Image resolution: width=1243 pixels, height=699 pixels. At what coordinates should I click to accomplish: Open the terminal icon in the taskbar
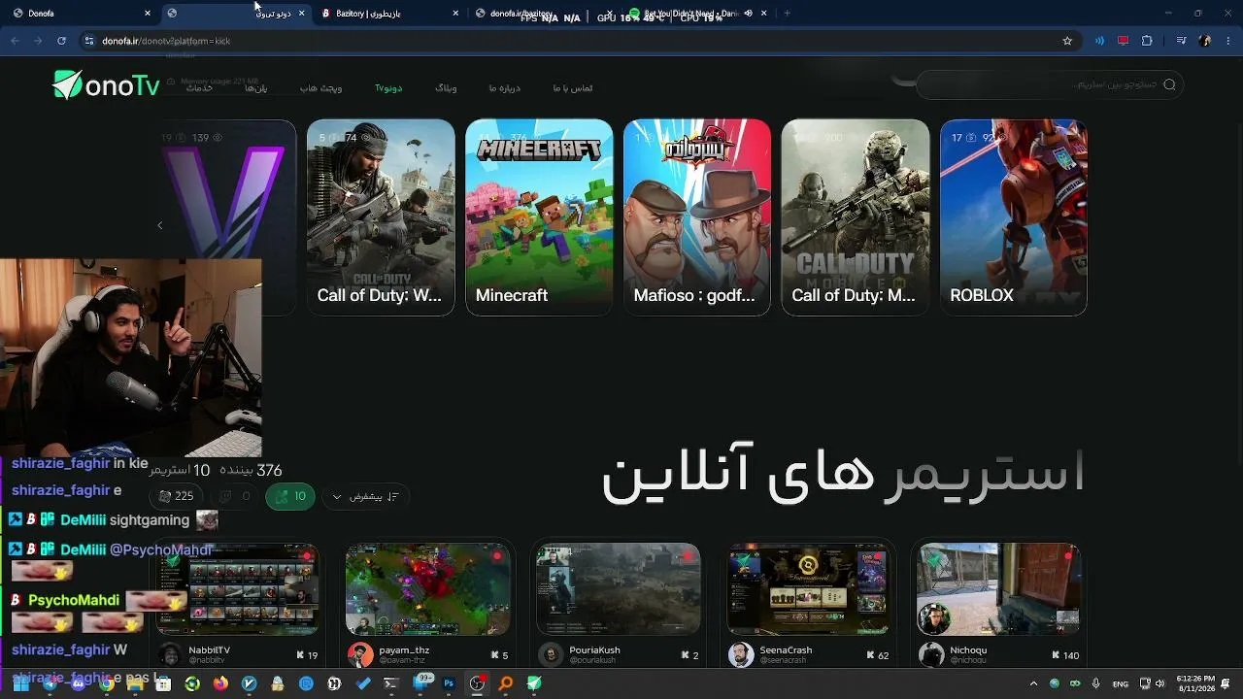coord(391,683)
